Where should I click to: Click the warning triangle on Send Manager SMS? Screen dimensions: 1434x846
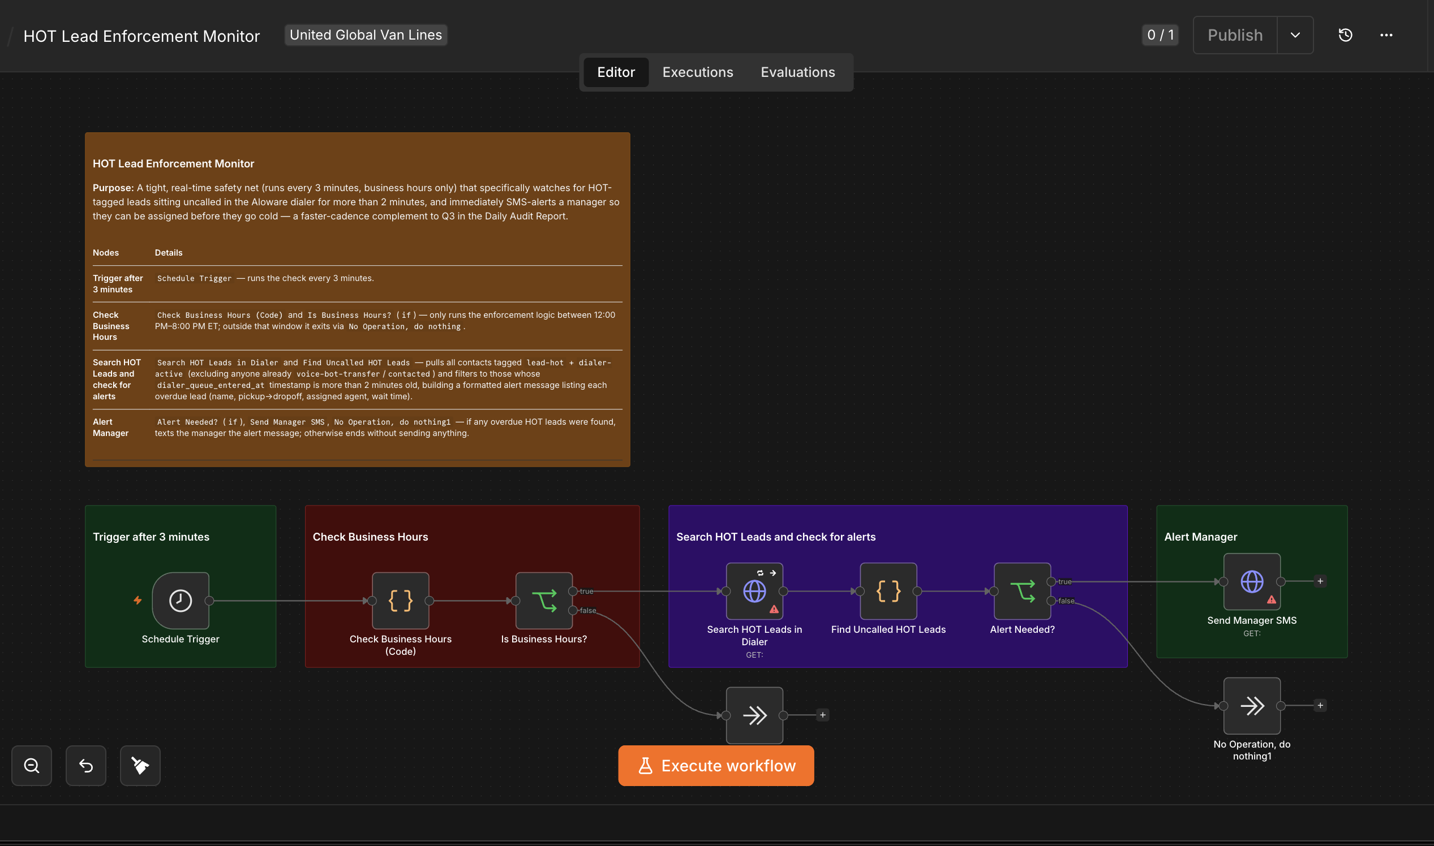[x=1272, y=600]
